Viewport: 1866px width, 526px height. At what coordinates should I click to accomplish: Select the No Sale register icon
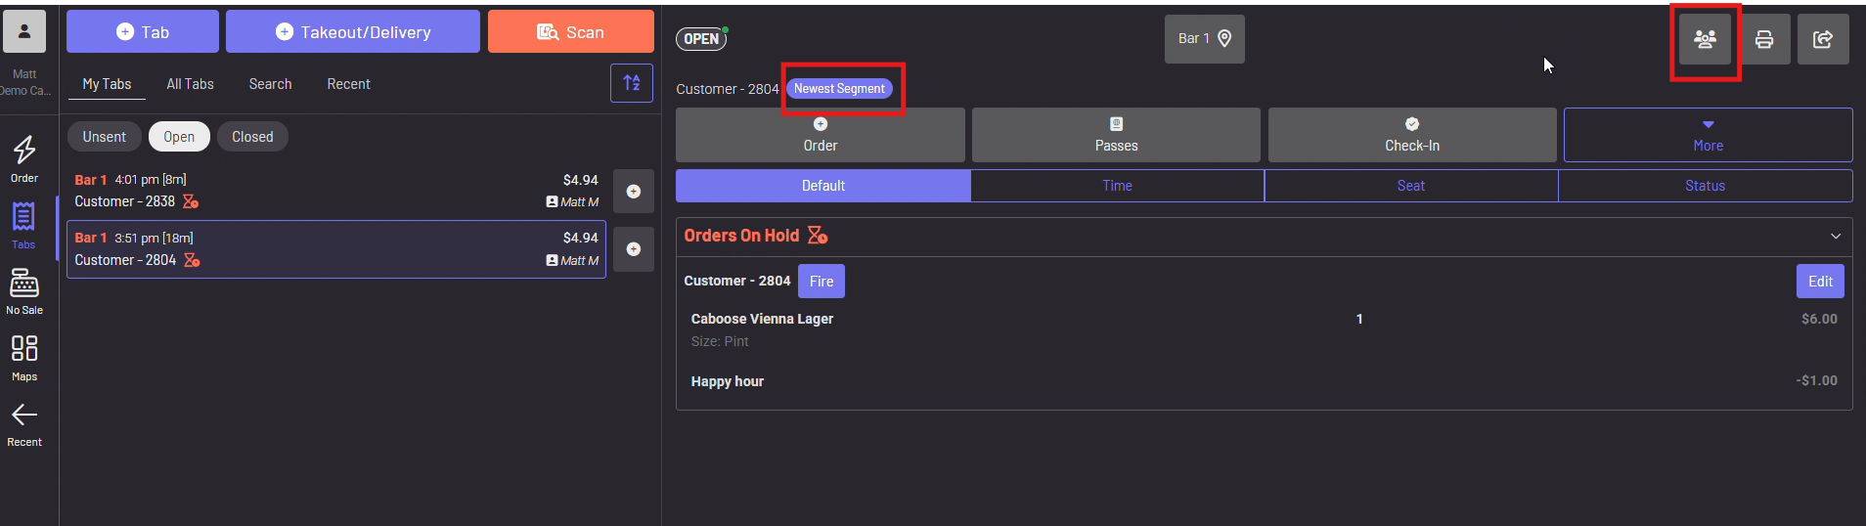(x=24, y=291)
